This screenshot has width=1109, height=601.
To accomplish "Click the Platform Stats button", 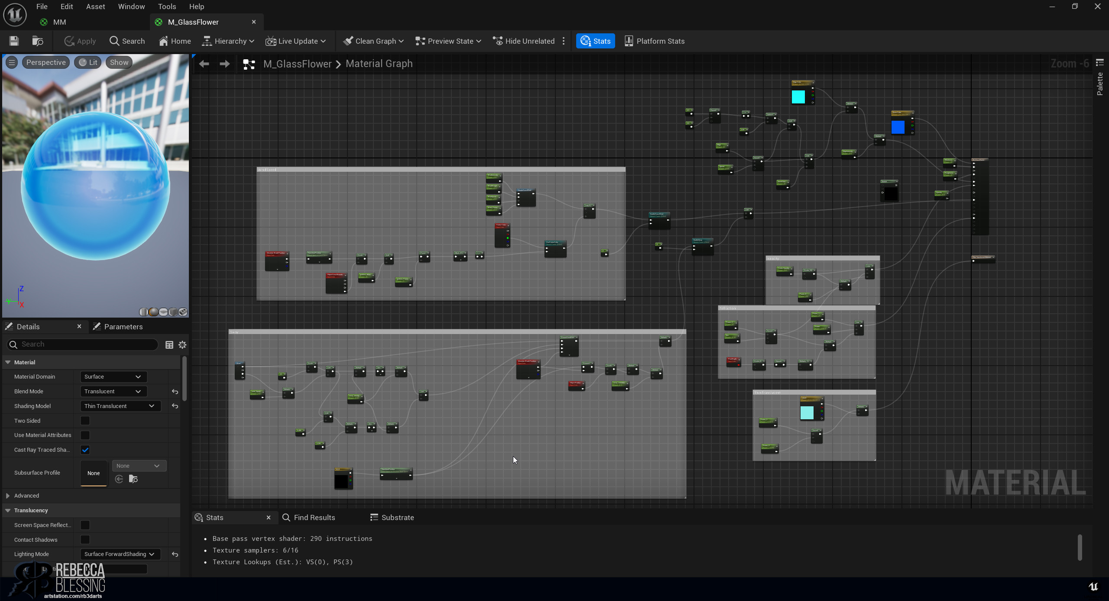I will tap(655, 41).
